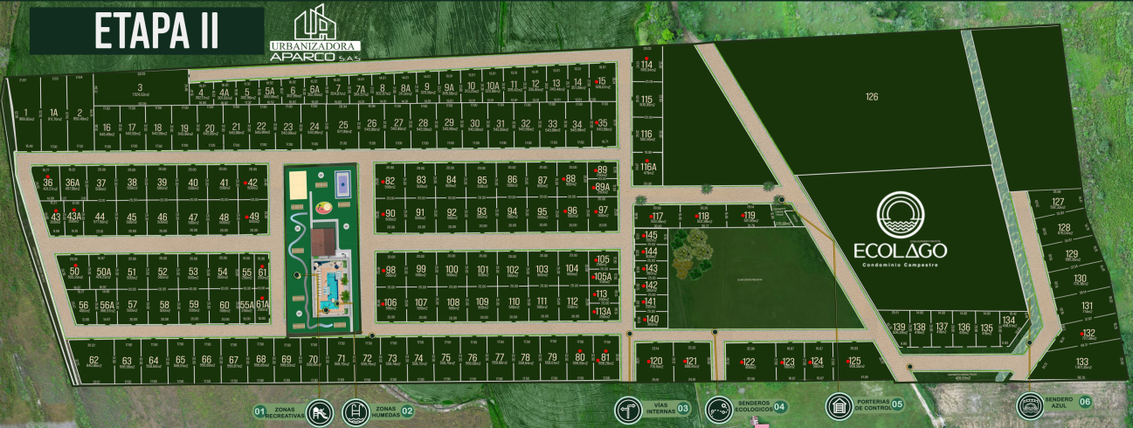Select lot 133 in the corner
The height and width of the screenshot is (428, 1133).
point(1081,362)
